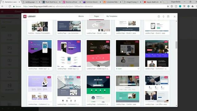Click the browser address bar URL
Screen dimensions: 197x111
[58, 6]
